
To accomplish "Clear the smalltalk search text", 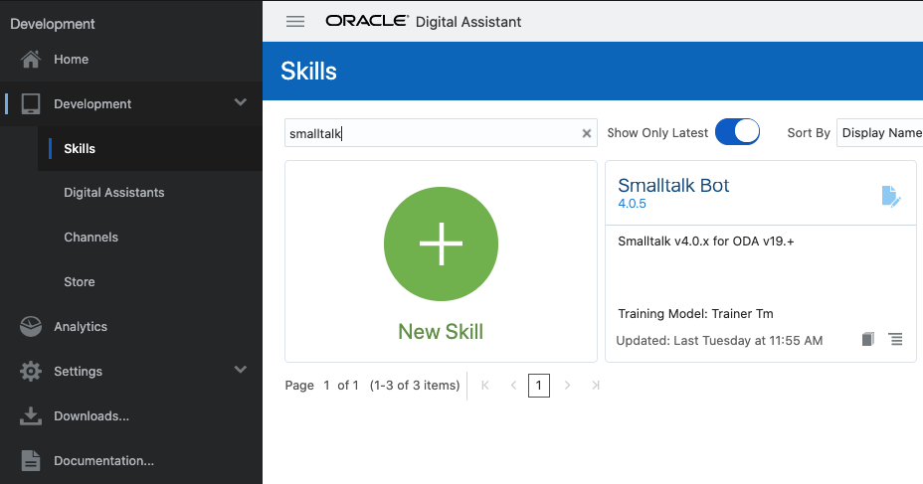I will click(586, 133).
